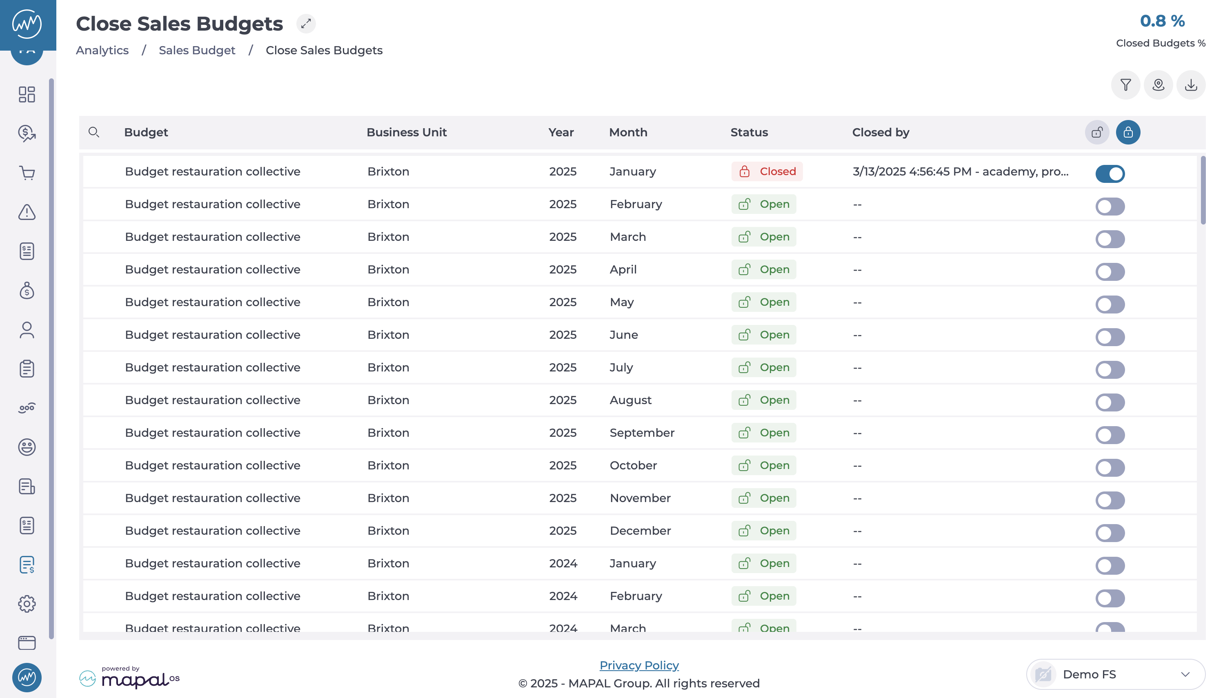
Task: Click the Open status badge for 2025 December
Action: point(763,531)
